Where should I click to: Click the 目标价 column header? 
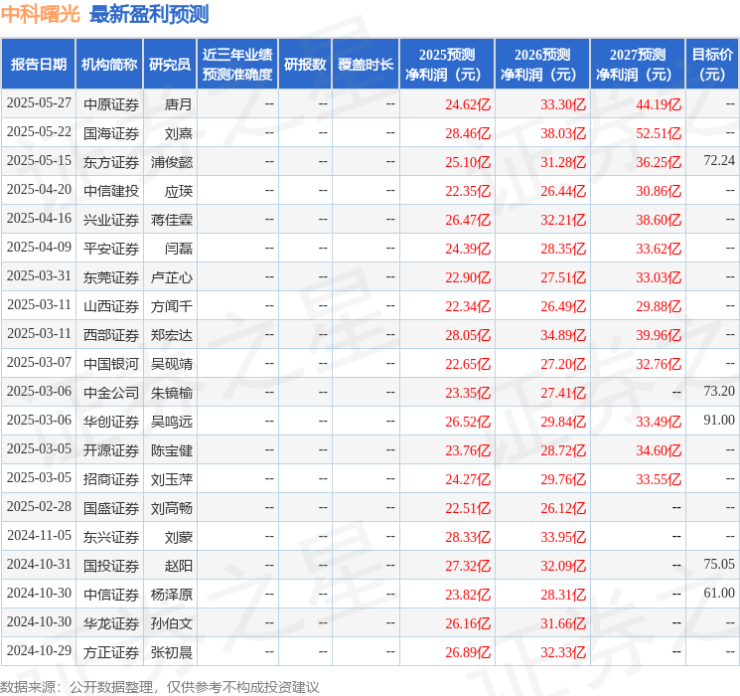click(x=712, y=65)
